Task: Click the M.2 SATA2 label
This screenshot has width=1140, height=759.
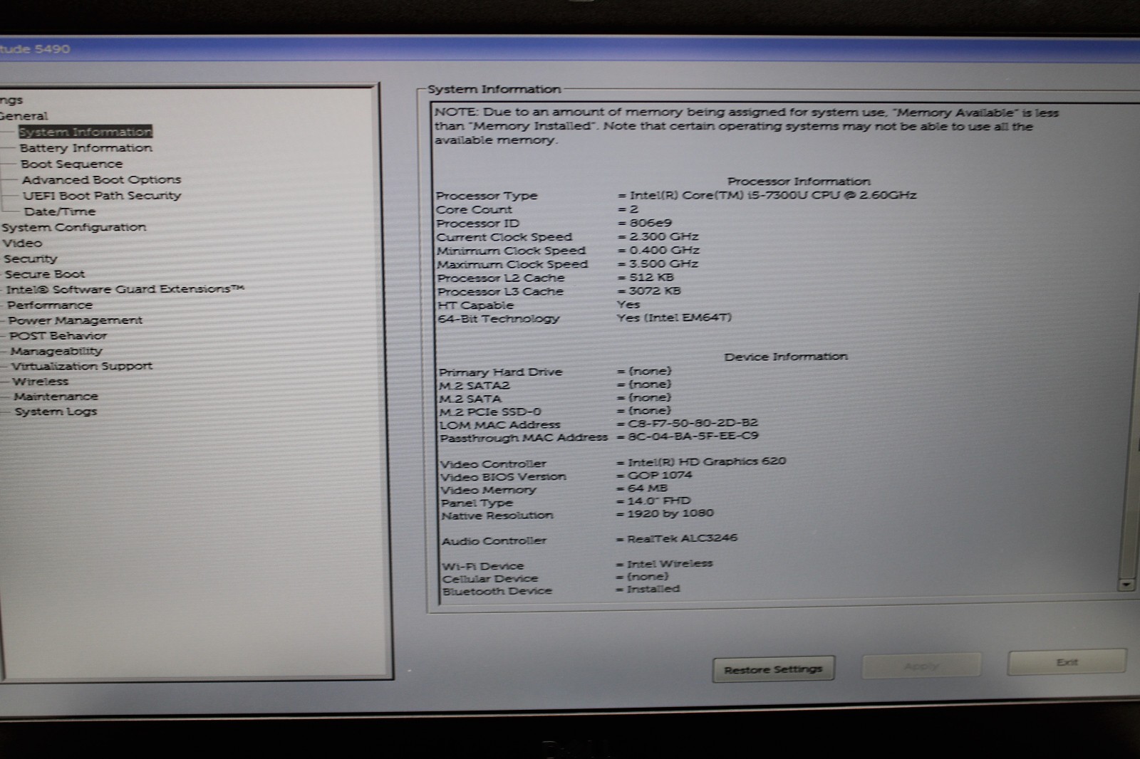Action: coord(475,385)
